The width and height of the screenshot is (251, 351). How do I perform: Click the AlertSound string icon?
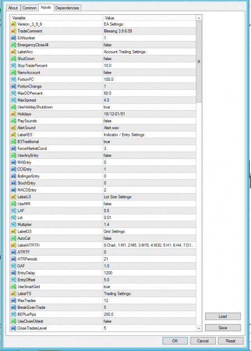(13, 128)
